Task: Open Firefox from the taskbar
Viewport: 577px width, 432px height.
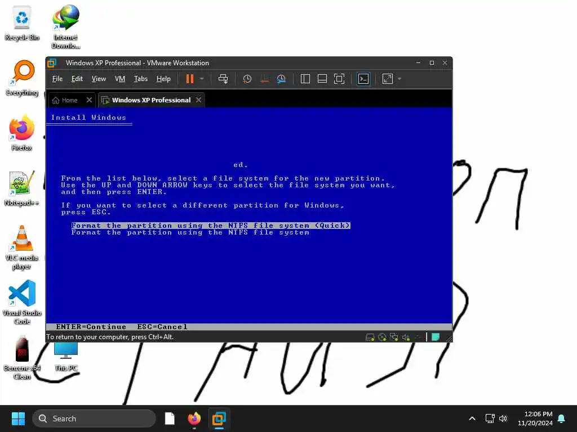Action: tap(194, 418)
